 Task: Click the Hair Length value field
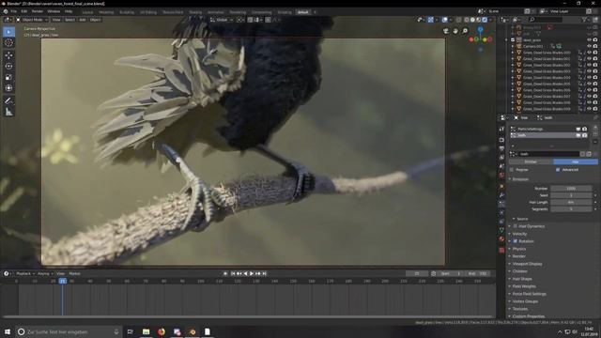[x=572, y=203]
